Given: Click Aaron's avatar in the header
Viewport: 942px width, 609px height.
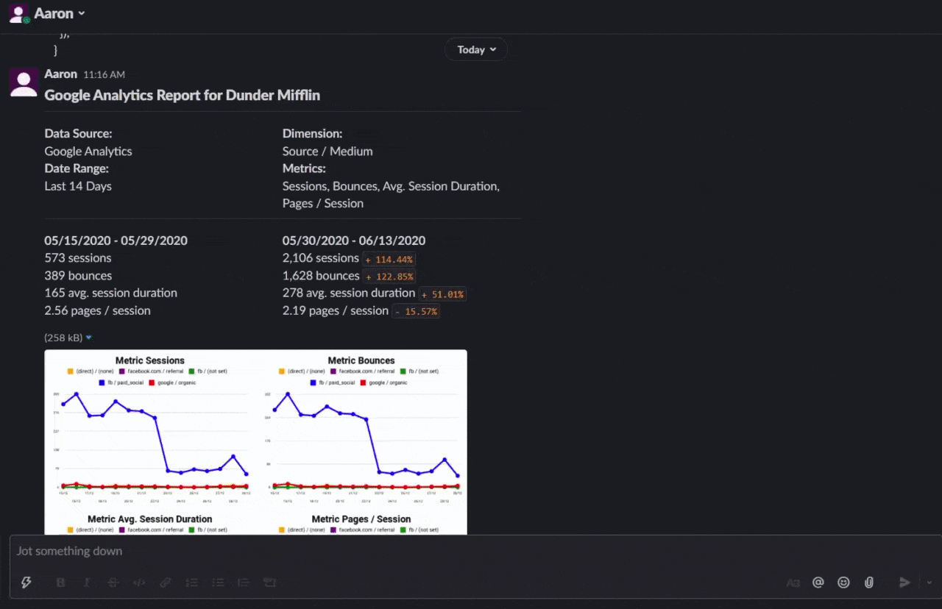Looking at the screenshot, I should pyautogui.click(x=19, y=13).
